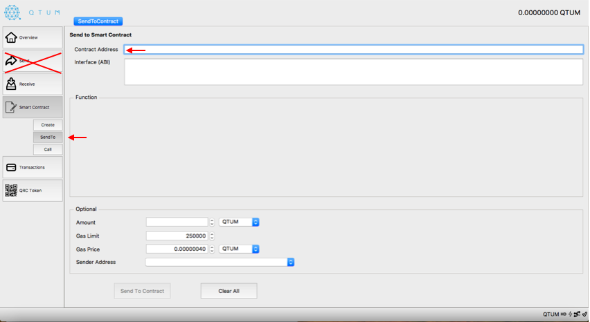Click the Send To Contract button
Image resolution: width=590 pixels, height=322 pixels.
pos(142,291)
